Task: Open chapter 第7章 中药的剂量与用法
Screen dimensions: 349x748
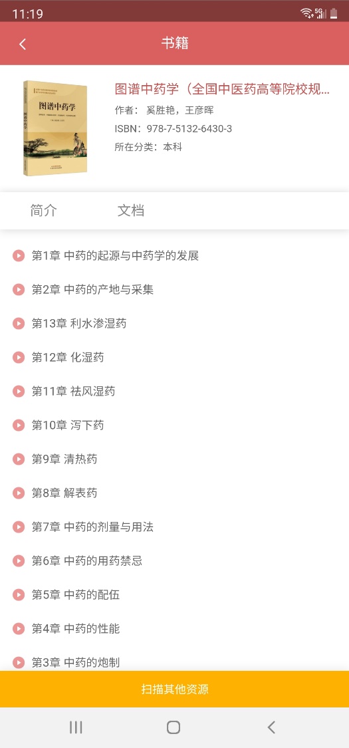Action: coord(174,527)
